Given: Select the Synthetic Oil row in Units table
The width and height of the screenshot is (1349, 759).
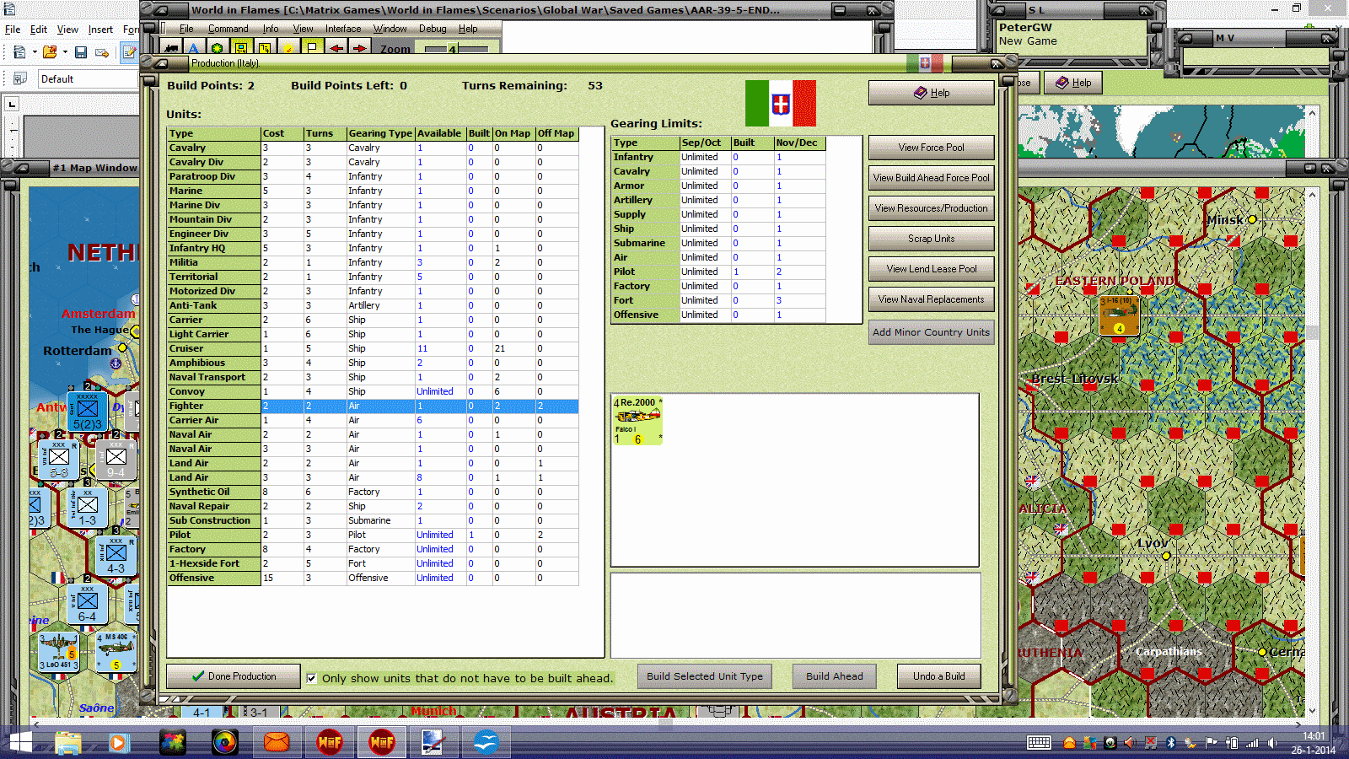Looking at the screenshot, I should coord(373,492).
